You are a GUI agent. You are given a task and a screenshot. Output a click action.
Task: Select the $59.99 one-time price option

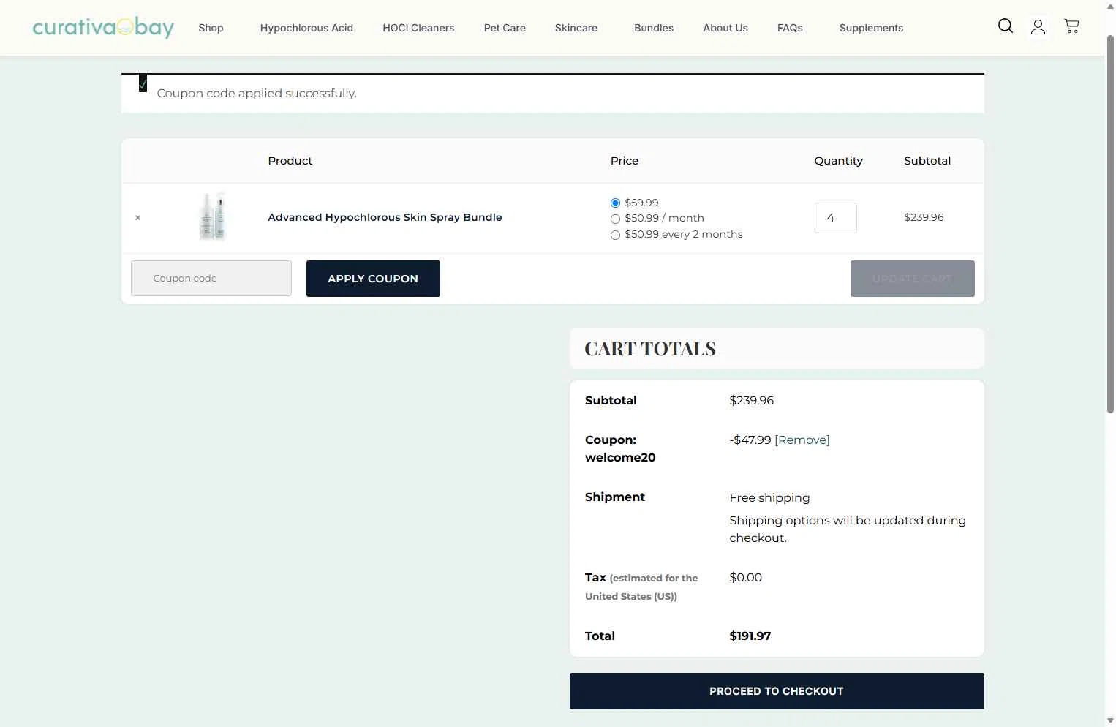(615, 203)
